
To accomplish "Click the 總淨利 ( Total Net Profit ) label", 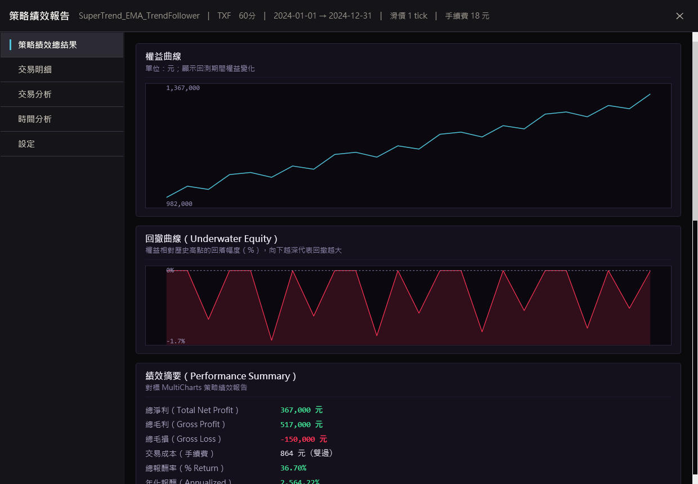I will tap(192, 410).
